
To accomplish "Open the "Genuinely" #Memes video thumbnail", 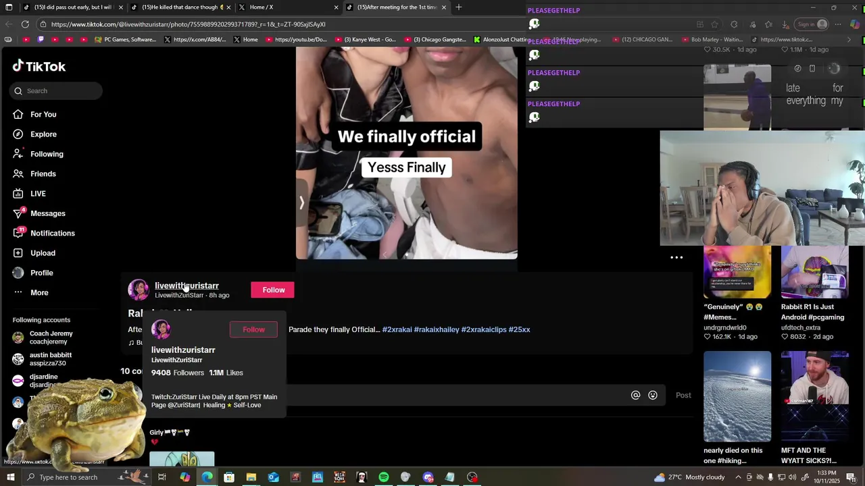I will (737, 272).
